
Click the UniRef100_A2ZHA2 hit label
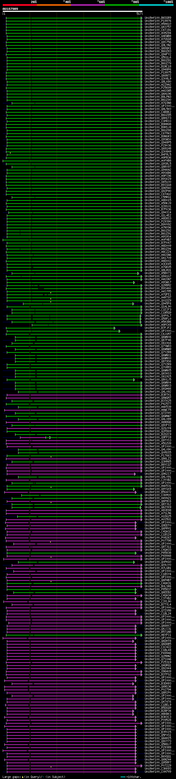click(x=158, y=85)
